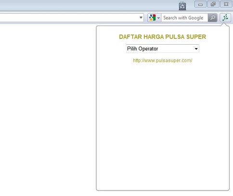Restore down the browser window

[213, 4]
